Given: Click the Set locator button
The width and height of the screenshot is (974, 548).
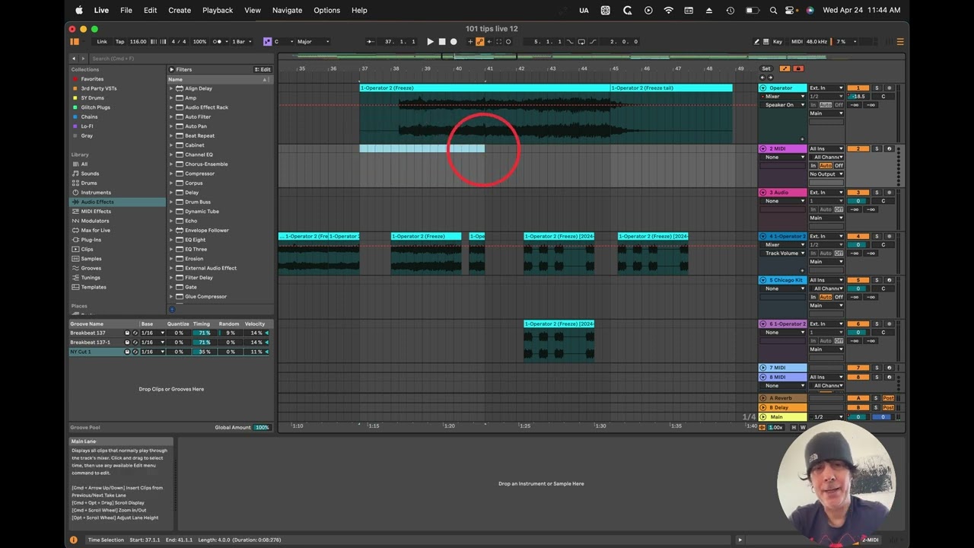Looking at the screenshot, I should coord(766,68).
